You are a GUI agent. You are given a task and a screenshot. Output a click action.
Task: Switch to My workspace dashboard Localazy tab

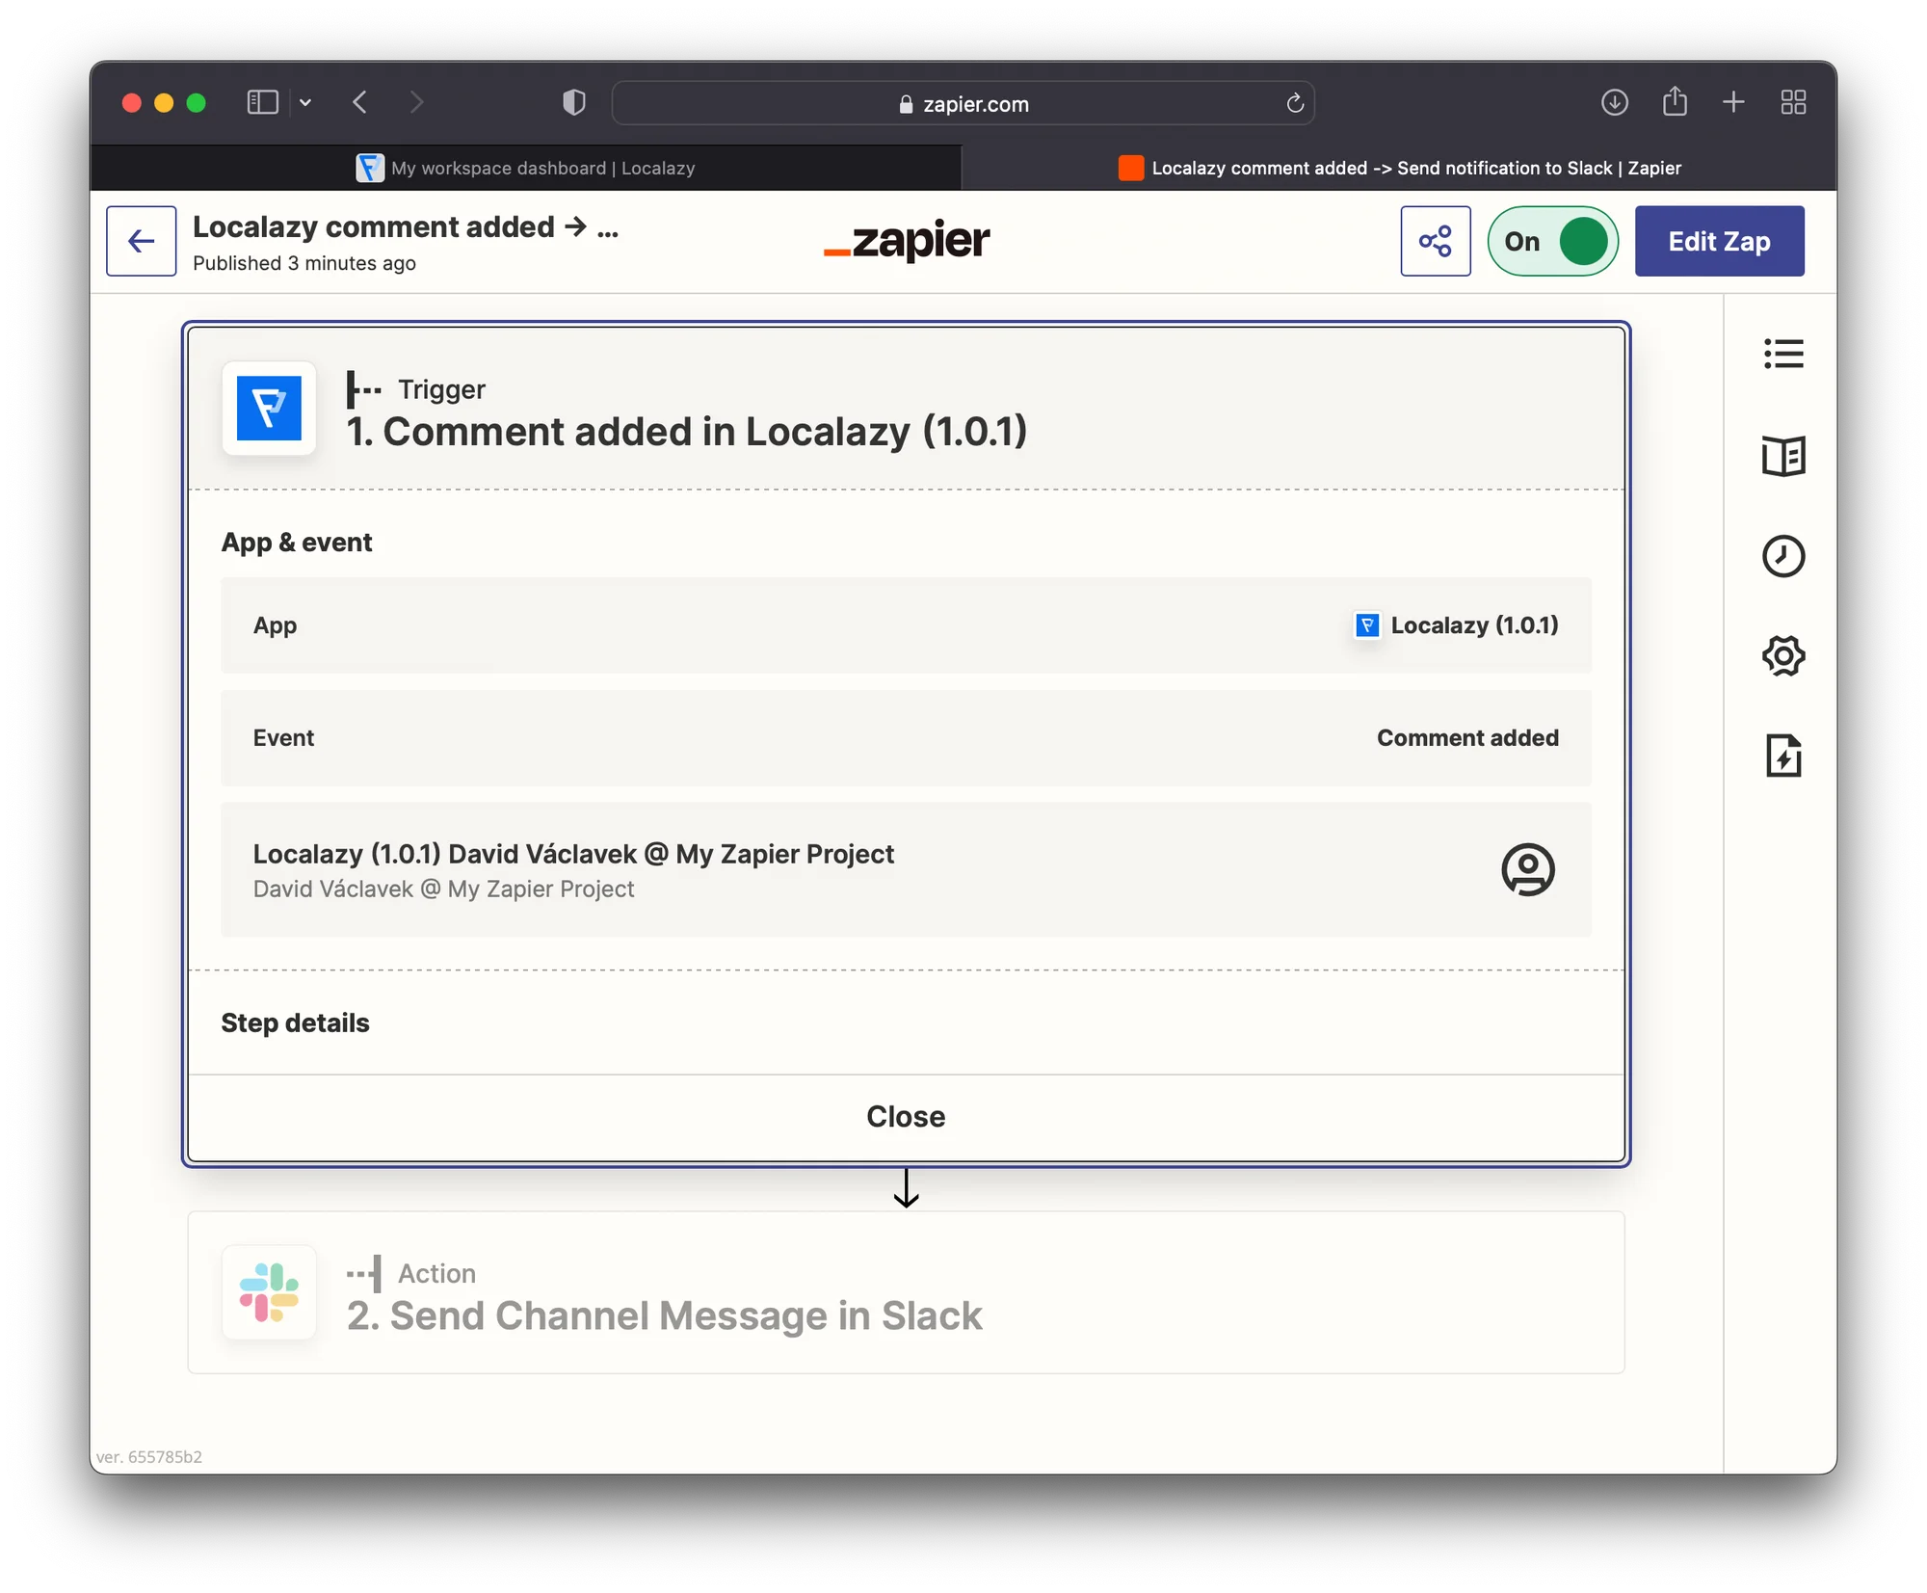click(x=526, y=168)
